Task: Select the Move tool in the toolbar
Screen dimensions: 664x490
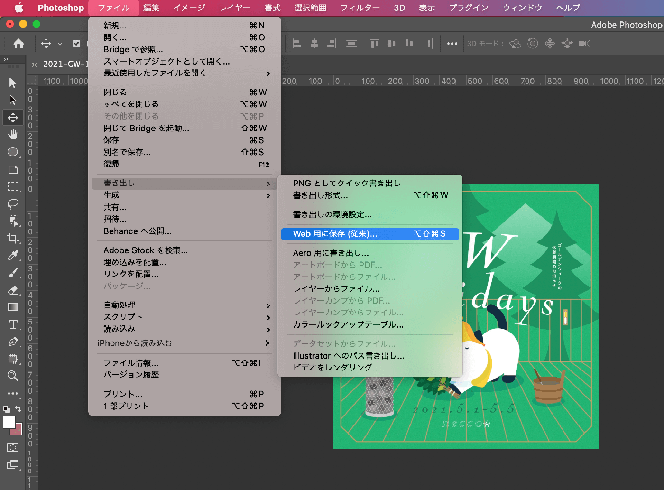Action: [13, 118]
